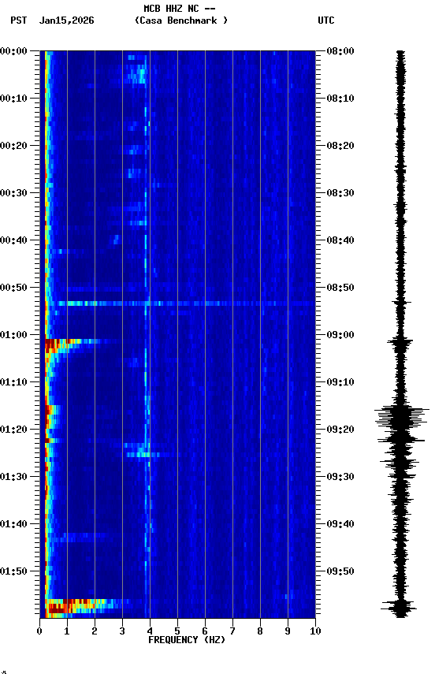Image resolution: width=435 pixels, height=681 pixels.
Task: Click the 01:40 PST time label
Action: tap(13, 524)
